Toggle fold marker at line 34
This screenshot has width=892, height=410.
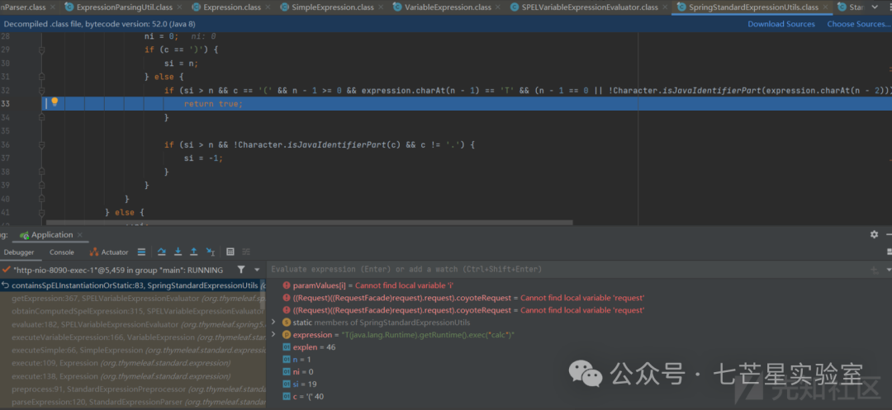tap(41, 118)
